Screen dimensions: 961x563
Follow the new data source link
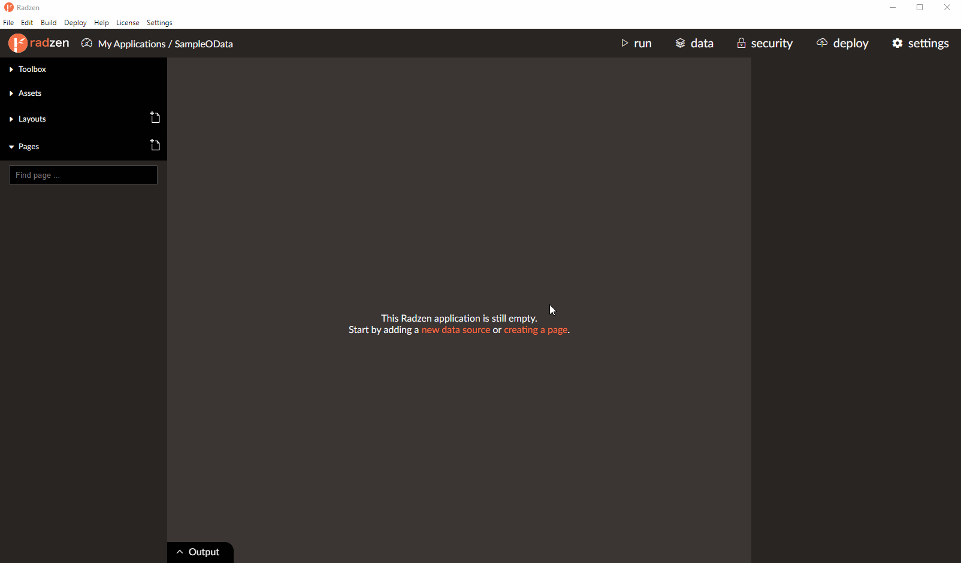coord(456,330)
